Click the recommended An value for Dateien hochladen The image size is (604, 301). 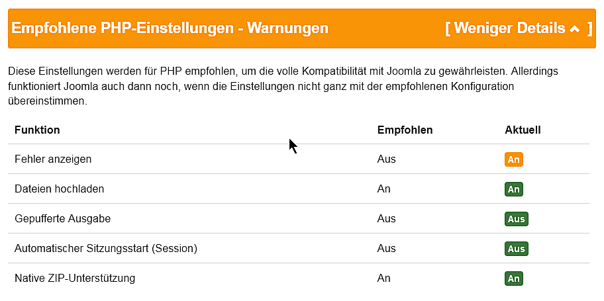(x=383, y=189)
